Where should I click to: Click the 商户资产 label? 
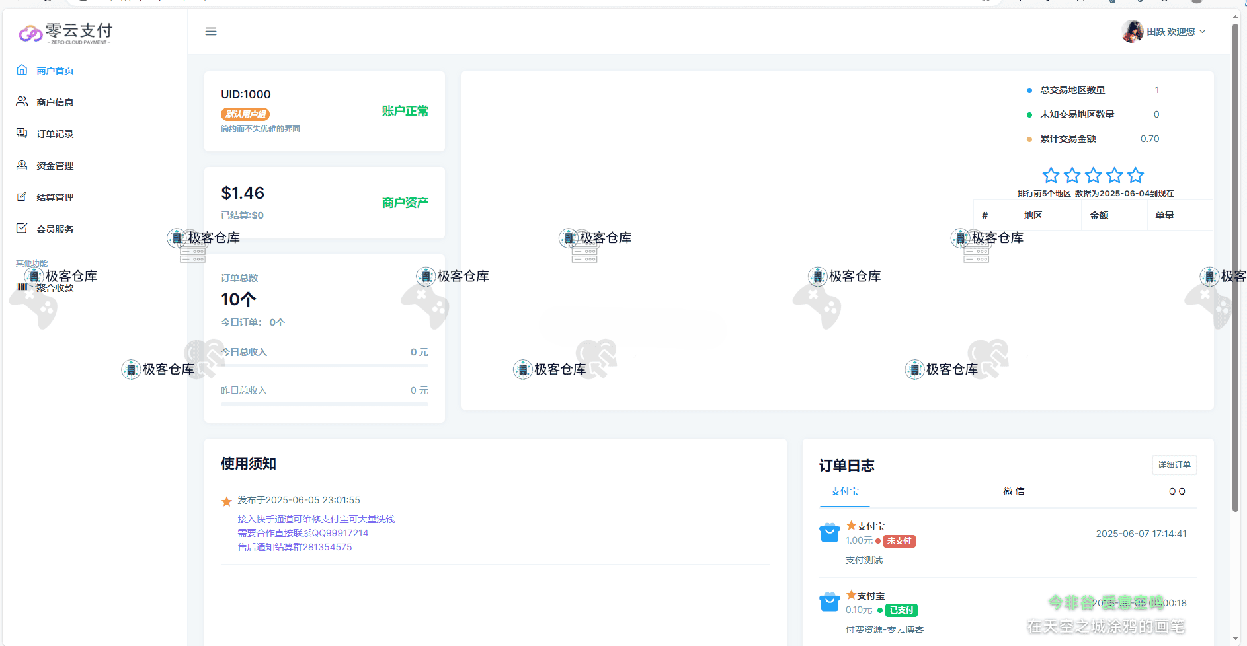(405, 202)
